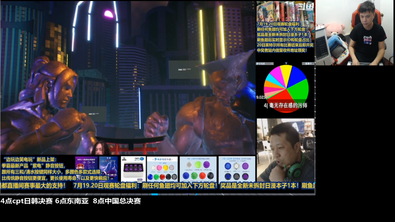Click the line 奖品是全新未拆封日漫本子1本 above the wheel
Viewport: 395px width, 222px height.
pyautogui.click(x=283, y=35)
